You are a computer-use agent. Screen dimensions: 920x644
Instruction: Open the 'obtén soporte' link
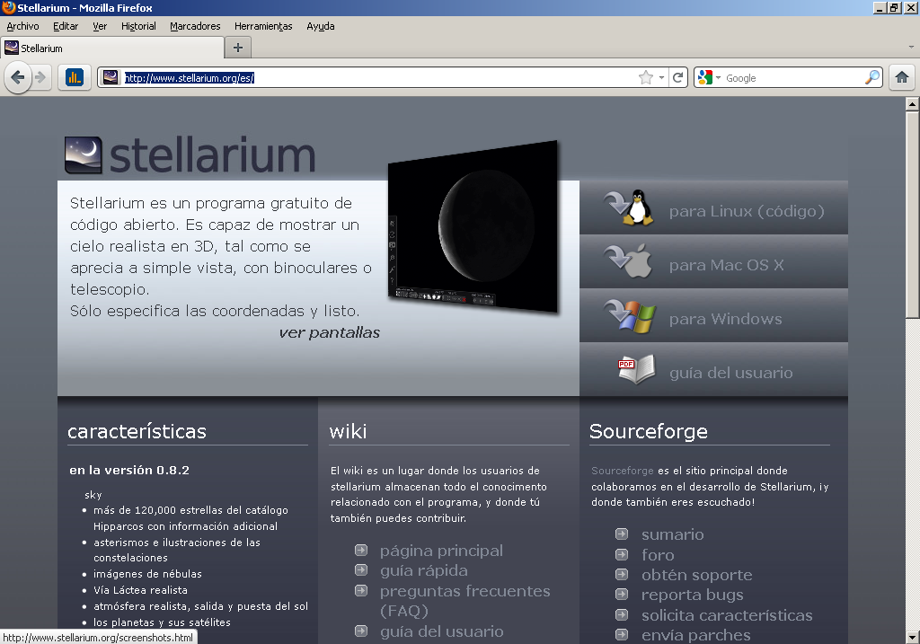[x=696, y=575]
